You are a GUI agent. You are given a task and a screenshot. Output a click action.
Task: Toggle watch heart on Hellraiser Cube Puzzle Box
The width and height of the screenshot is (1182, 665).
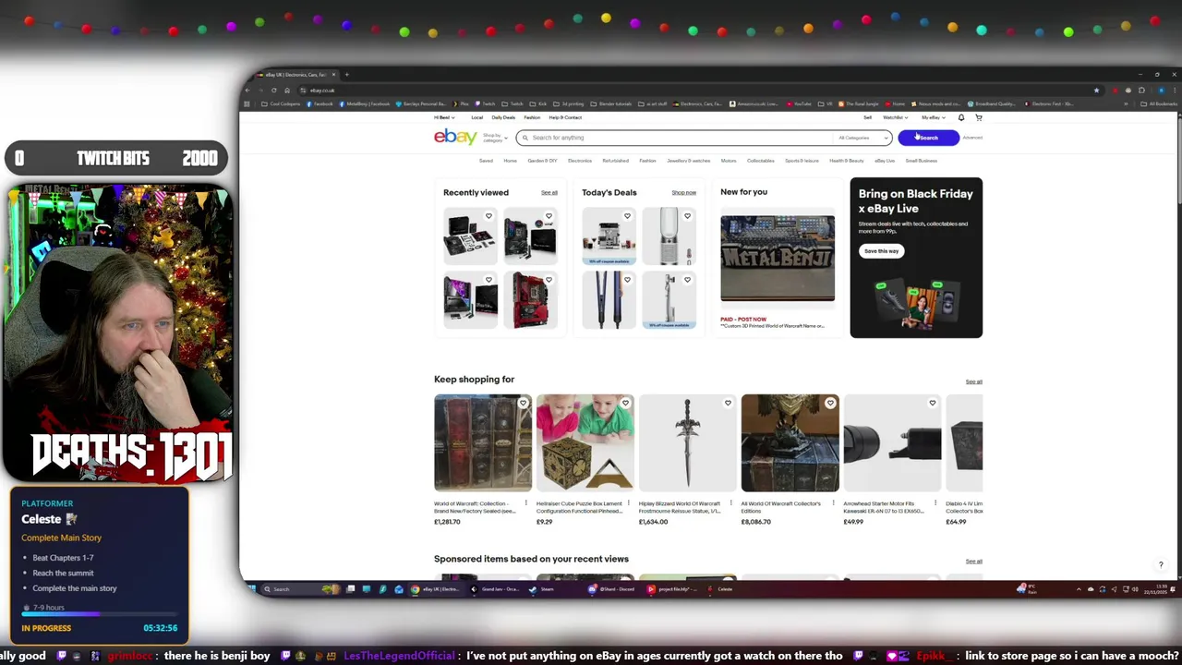(x=625, y=403)
